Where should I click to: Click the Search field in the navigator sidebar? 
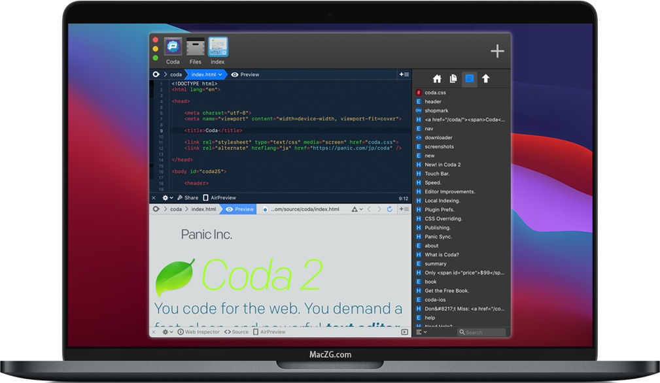click(x=482, y=332)
